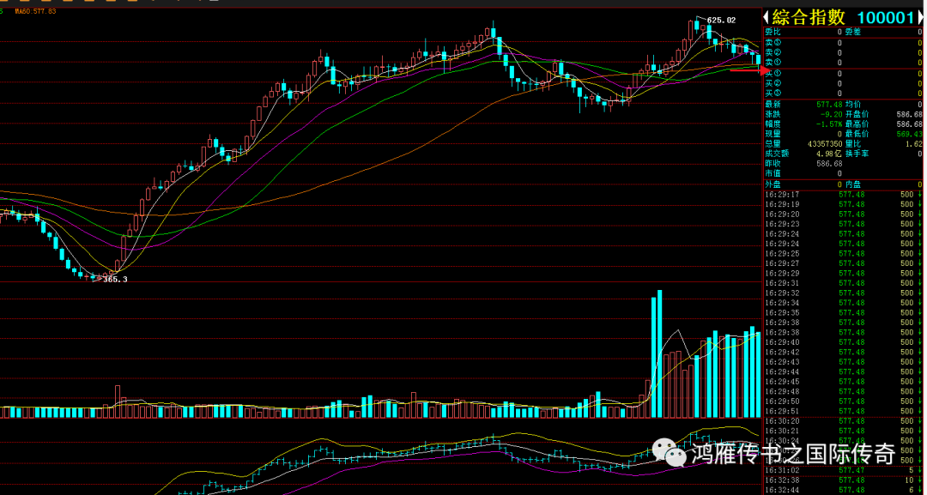This screenshot has width=927, height=495.
Task: Select the 16:32:38 tick row
Action: click(x=843, y=480)
